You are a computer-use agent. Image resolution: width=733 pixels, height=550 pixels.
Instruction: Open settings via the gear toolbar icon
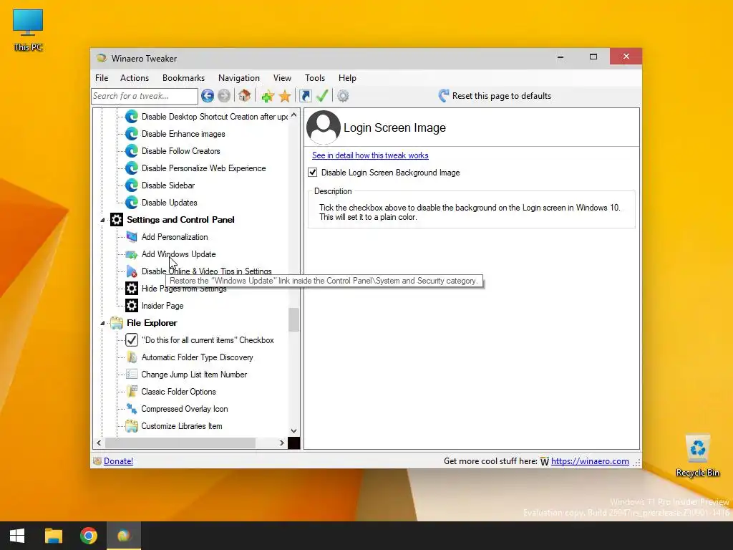click(x=343, y=96)
